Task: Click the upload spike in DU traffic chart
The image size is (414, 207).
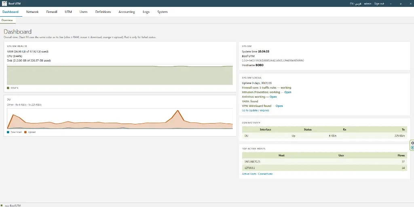Action: [178, 111]
